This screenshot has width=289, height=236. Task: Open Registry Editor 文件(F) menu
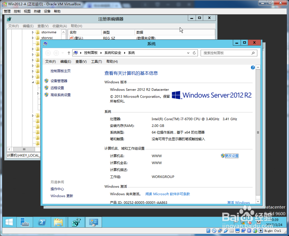click(x=14, y=26)
